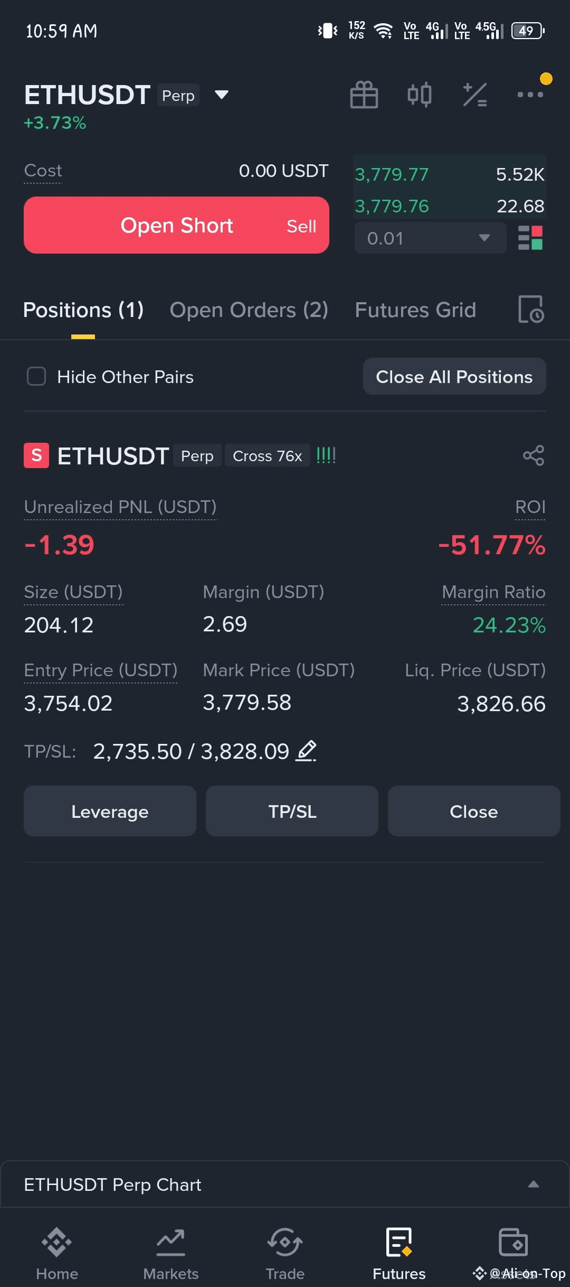Switch to Open Orders (2) tab
570x1287 pixels.
pyautogui.click(x=249, y=310)
